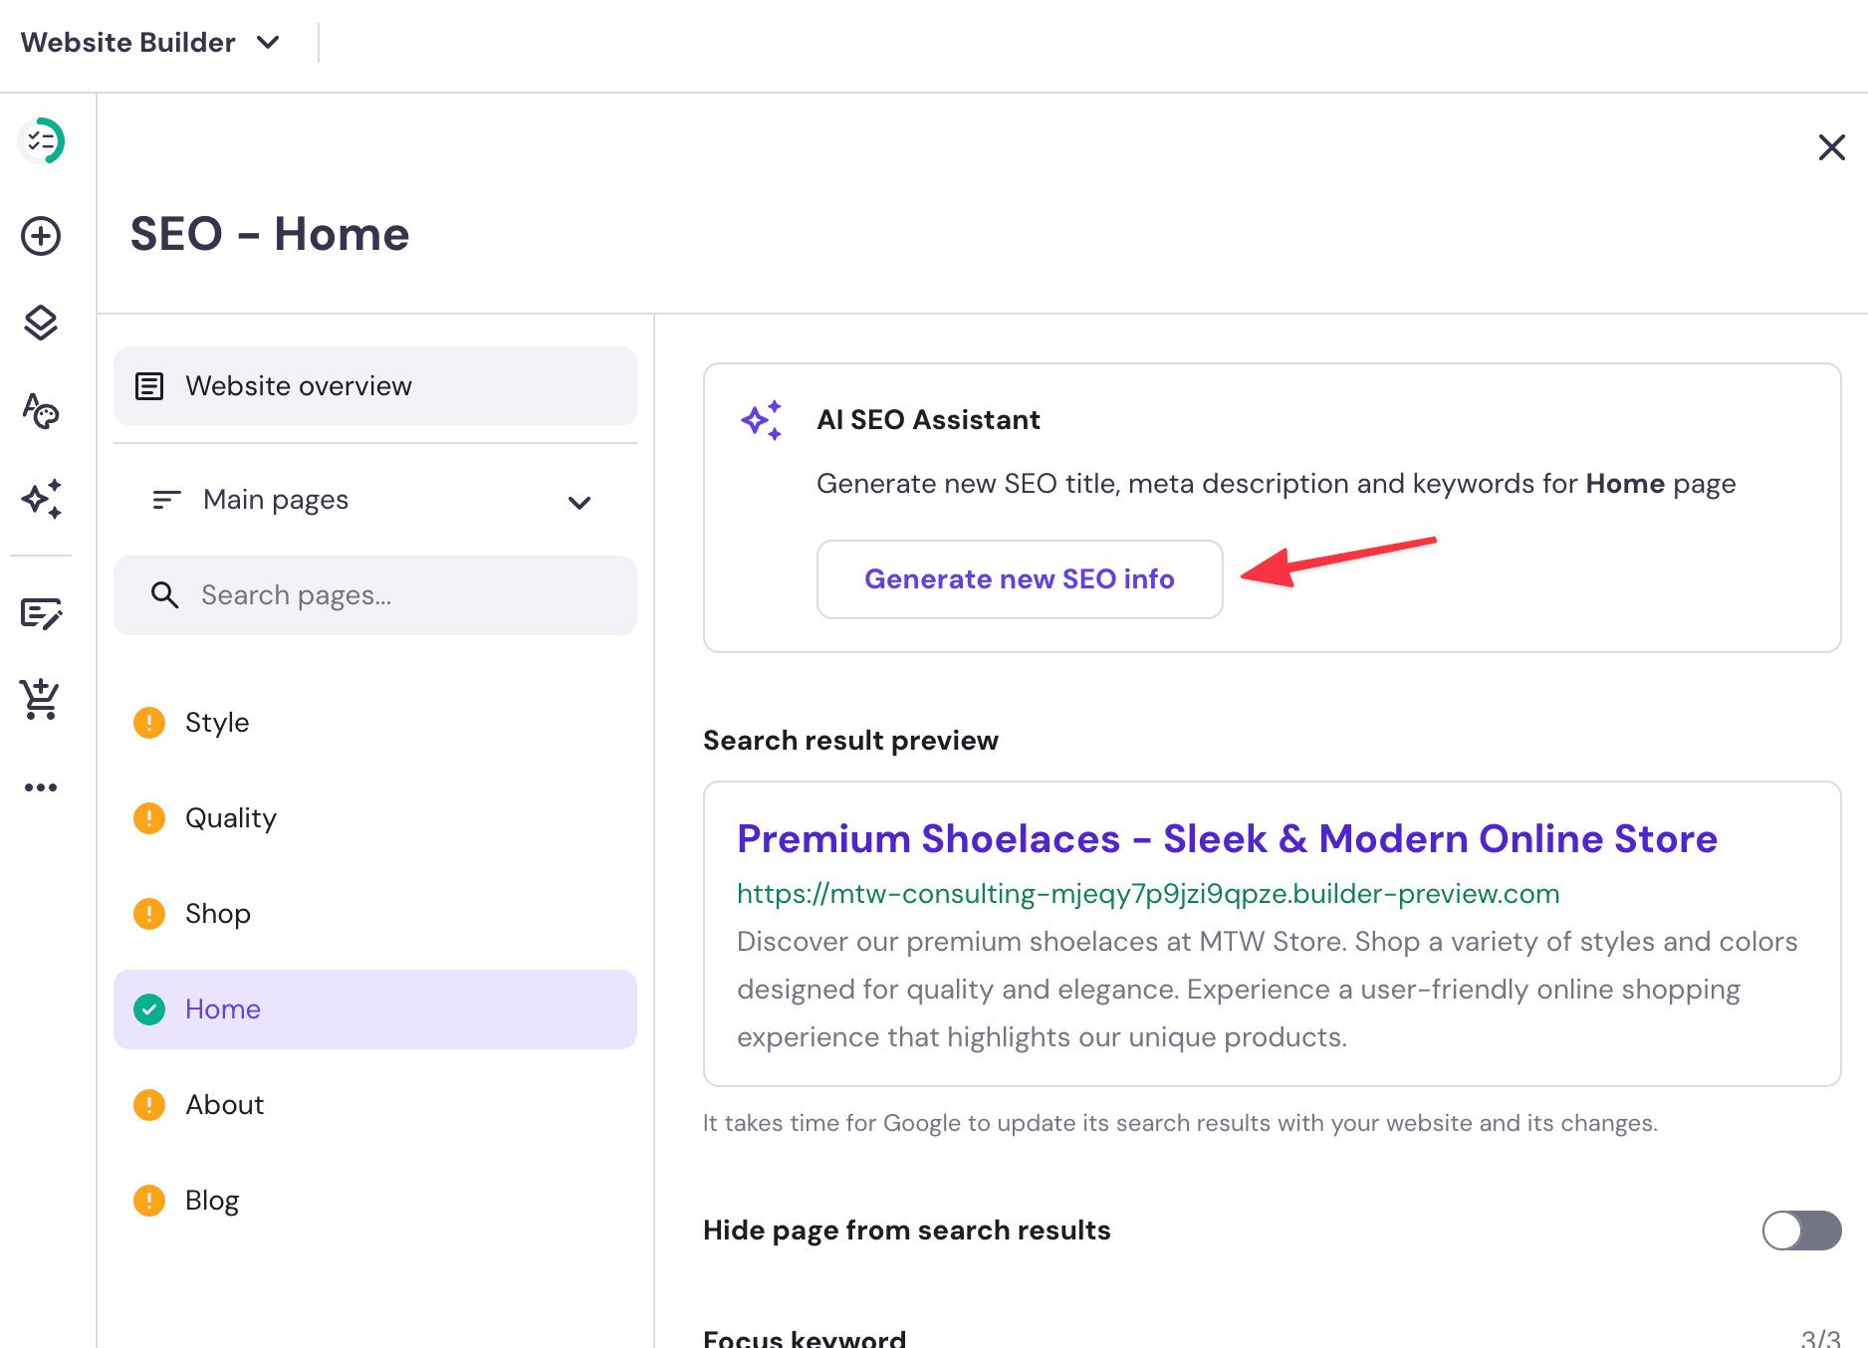Open the add new section tool
Screen dimensions: 1868x1348
pyautogui.click(x=41, y=237)
